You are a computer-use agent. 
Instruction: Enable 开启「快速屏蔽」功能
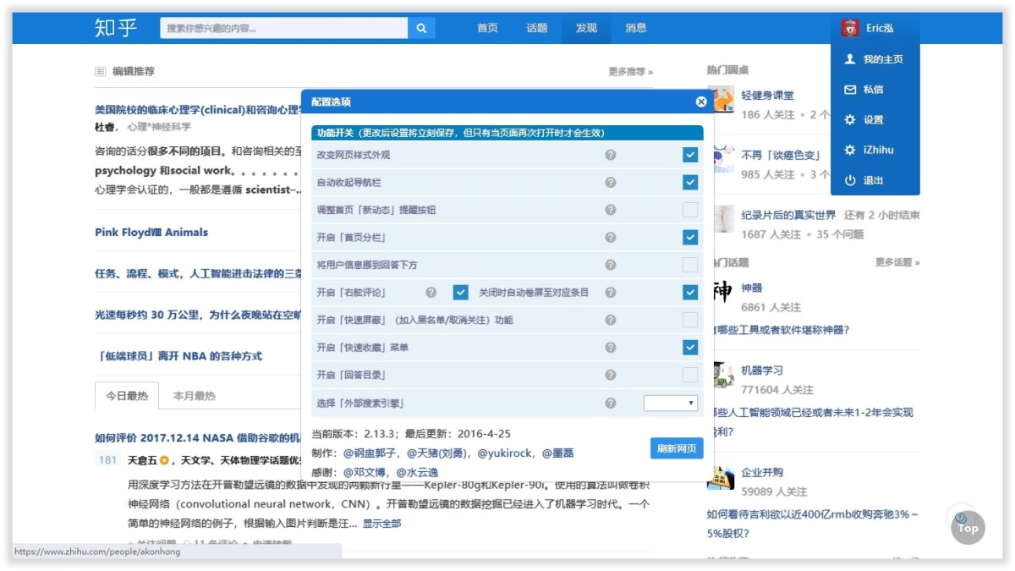pos(689,320)
